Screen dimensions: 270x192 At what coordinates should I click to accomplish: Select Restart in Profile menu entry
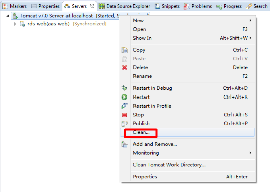(x=187, y=106)
